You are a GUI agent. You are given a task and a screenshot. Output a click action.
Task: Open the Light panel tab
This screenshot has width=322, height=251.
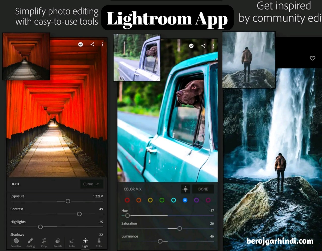[85, 243]
